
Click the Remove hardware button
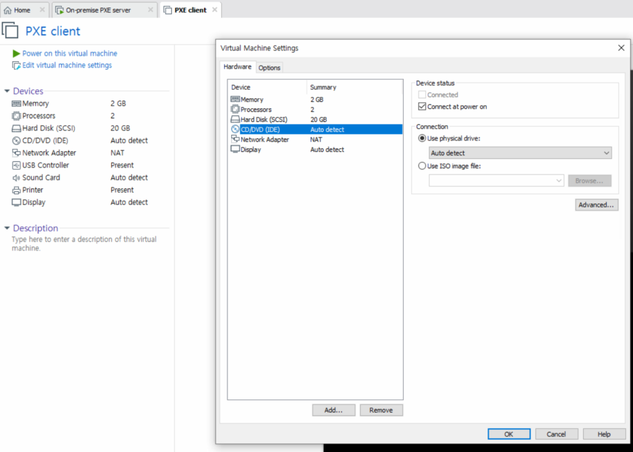(x=381, y=410)
